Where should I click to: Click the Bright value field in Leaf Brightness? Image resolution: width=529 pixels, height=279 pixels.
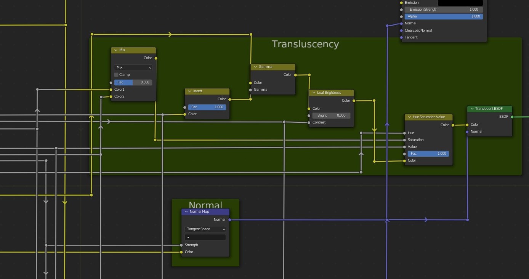331,115
